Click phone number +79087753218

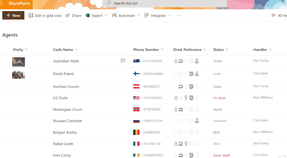(151, 121)
